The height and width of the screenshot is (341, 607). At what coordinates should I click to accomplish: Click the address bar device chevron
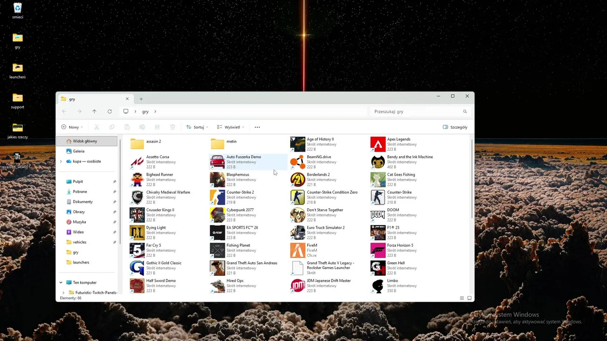135,112
